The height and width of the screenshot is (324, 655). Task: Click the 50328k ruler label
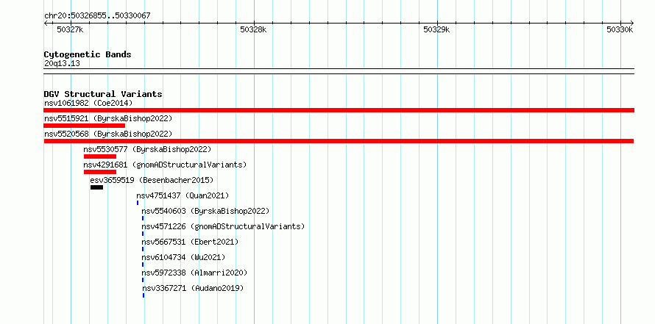254,29
